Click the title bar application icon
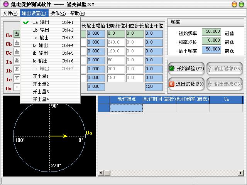Image resolution: width=247 pixels, height=185 pixels. [5, 4]
